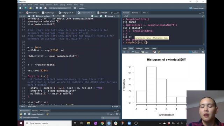
Task: Switch to the History tab
Action: [x=35, y=111]
